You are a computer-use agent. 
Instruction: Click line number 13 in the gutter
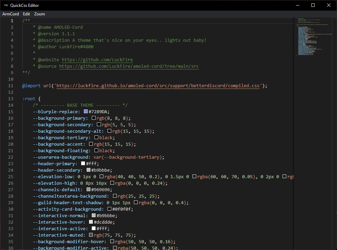[10, 98]
